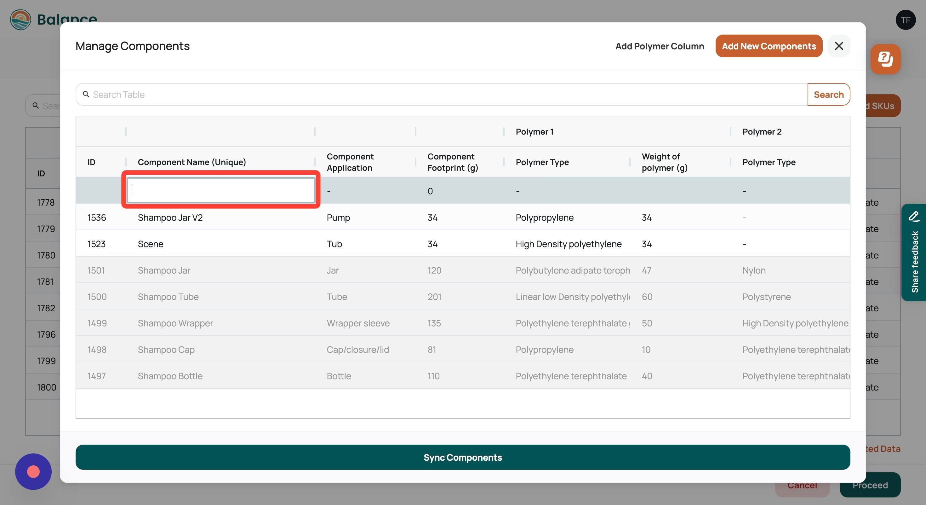The image size is (926, 505).
Task: Click the Bottle application cell
Action: (x=339, y=376)
